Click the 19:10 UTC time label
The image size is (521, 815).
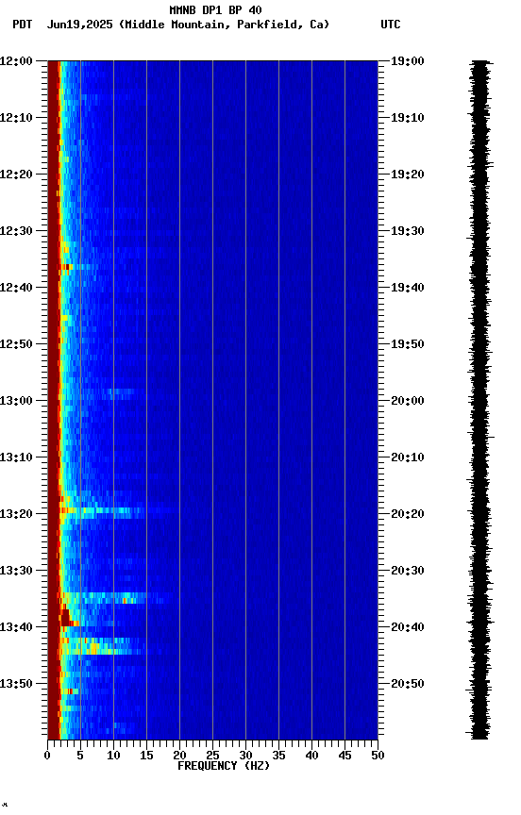(x=408, y=118)
